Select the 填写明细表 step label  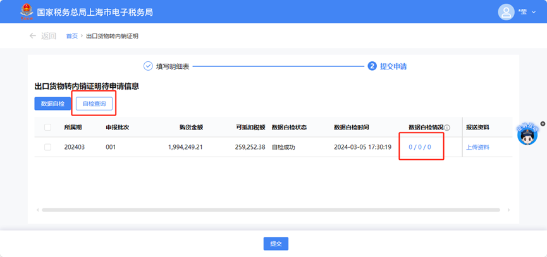pos(173,66)
